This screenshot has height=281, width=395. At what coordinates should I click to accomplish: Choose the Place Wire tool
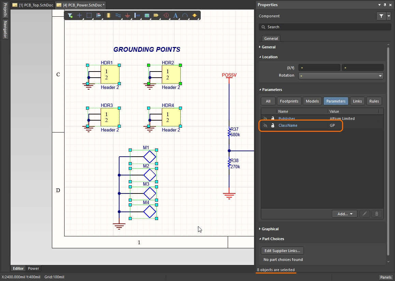[x=118, y=15]
